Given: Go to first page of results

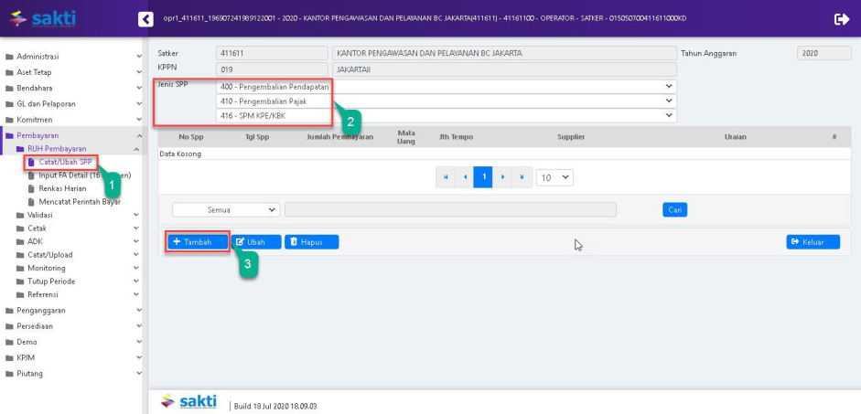Looking at the screenshot, I should coord(446,177).
